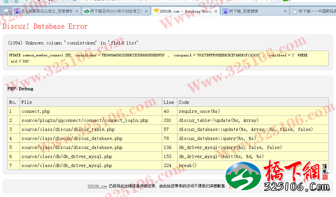
Task: Click the break() code cell
Action: [253, 165]
